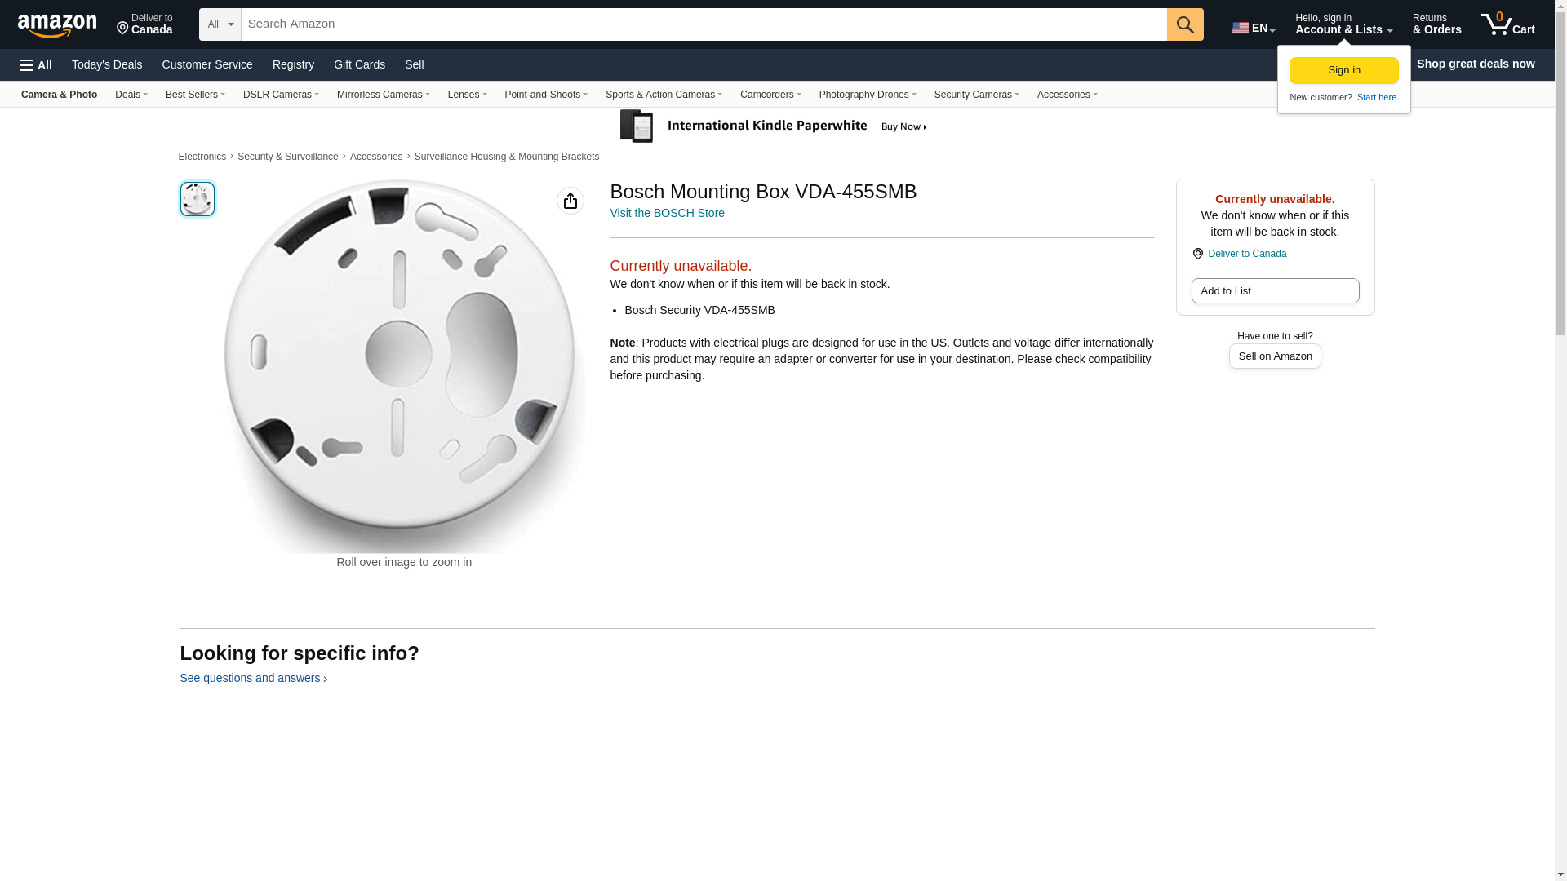Viewport: 1567px width, 881px height.
Task: Expand the DSLR Cameras dropdown
Action: (281, 95)
